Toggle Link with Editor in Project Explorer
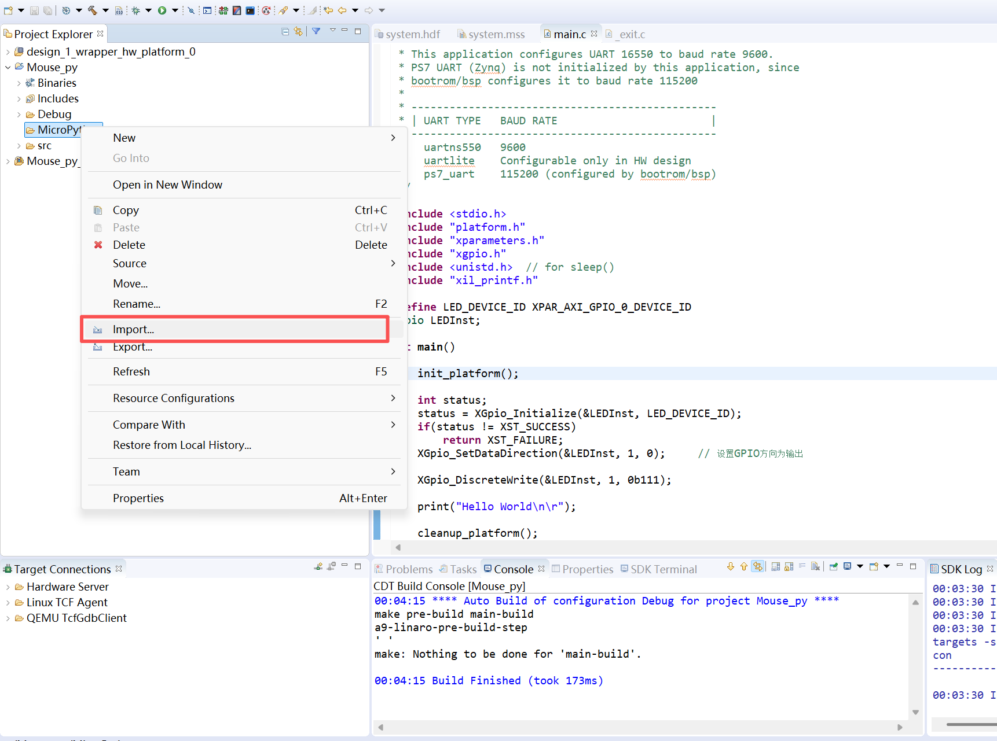Screen dimensions: 997x741 point(298,31)
